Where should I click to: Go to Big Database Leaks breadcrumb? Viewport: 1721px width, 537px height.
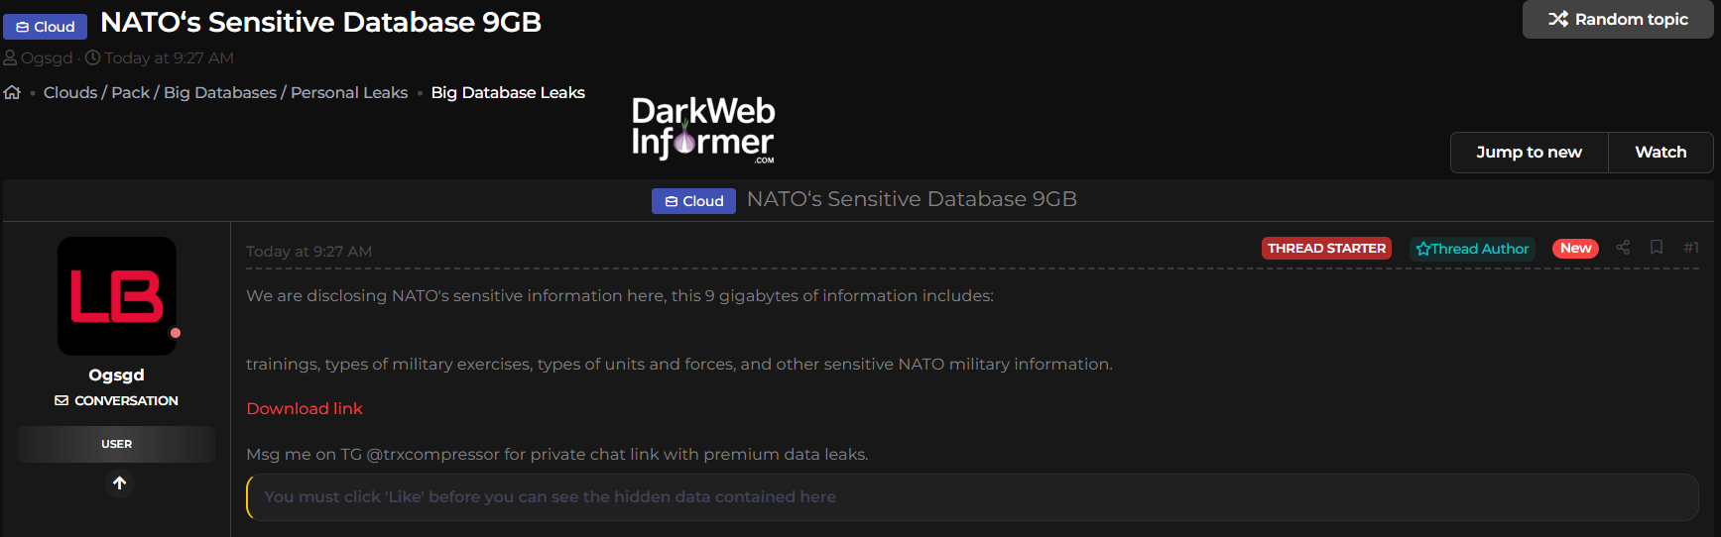pyautogui.click(x=508, y=92)
